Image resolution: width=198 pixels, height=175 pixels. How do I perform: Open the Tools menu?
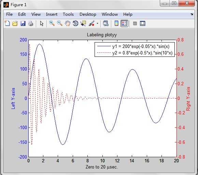pos(68,14)
